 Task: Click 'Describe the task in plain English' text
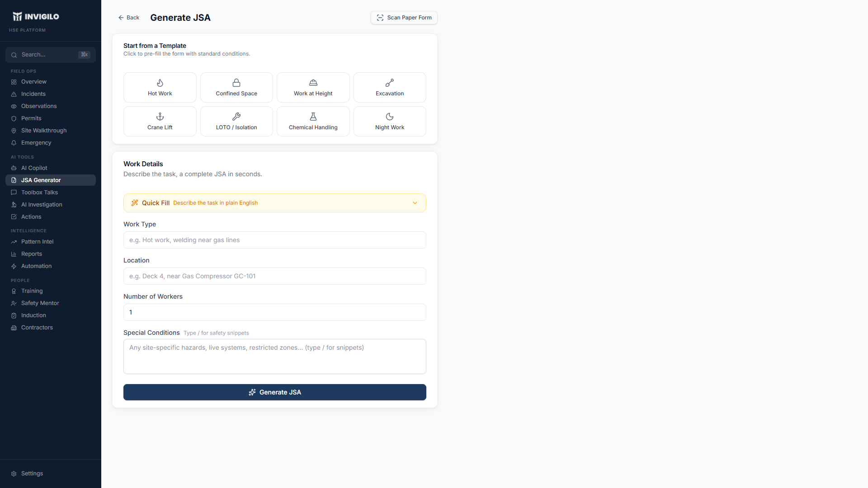pyautogui.click(x=215, y=203)
